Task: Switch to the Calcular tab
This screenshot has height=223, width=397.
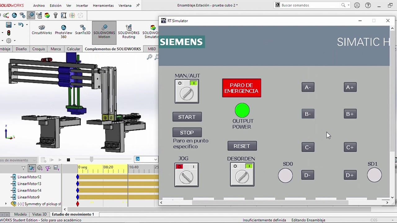Action: [x=74, y=49]
